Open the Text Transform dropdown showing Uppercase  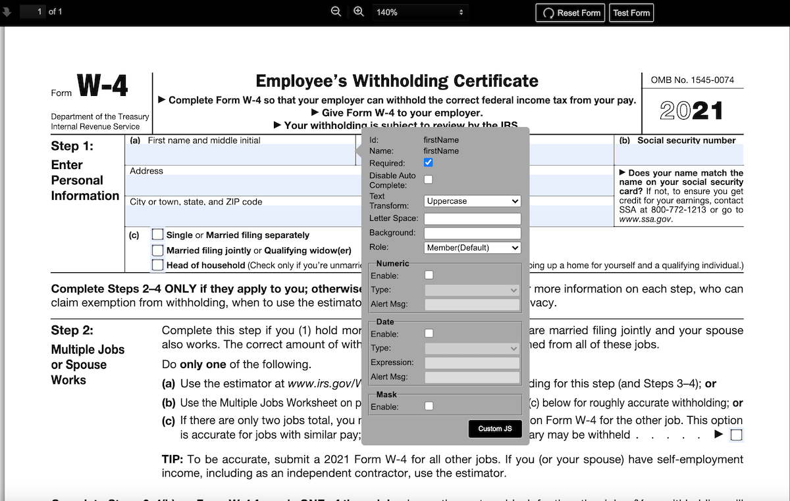[x=473, y=201]
